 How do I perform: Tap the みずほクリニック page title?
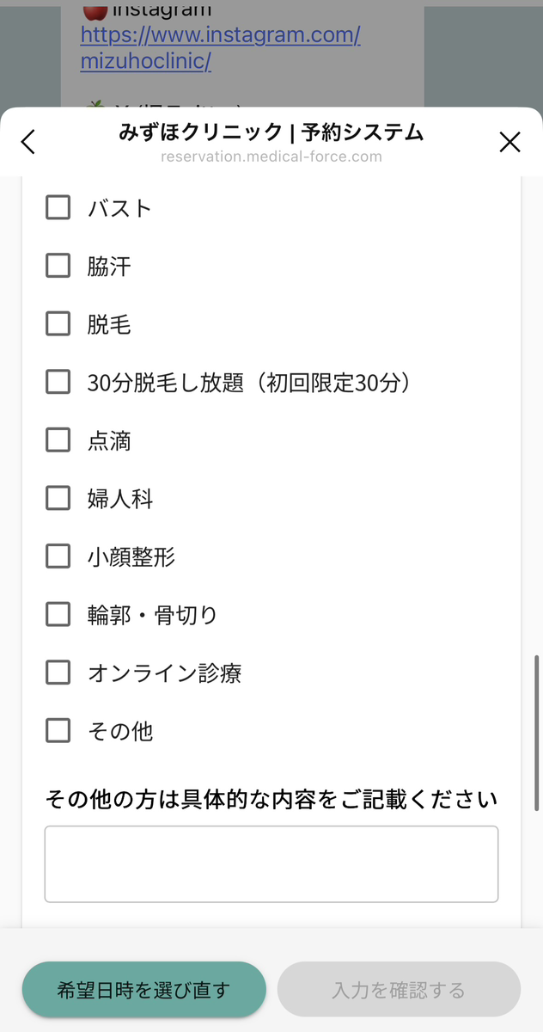point(271,132)
